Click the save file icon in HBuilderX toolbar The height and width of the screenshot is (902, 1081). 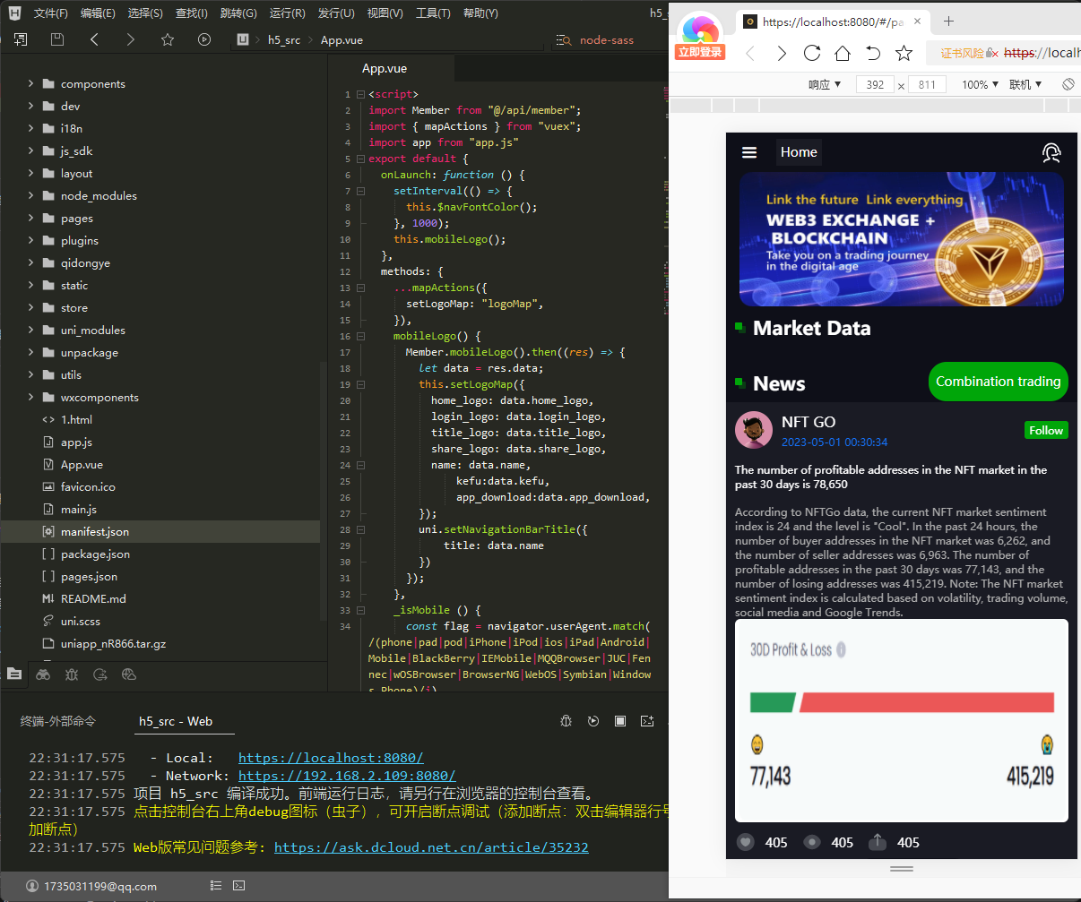(57, 39)
